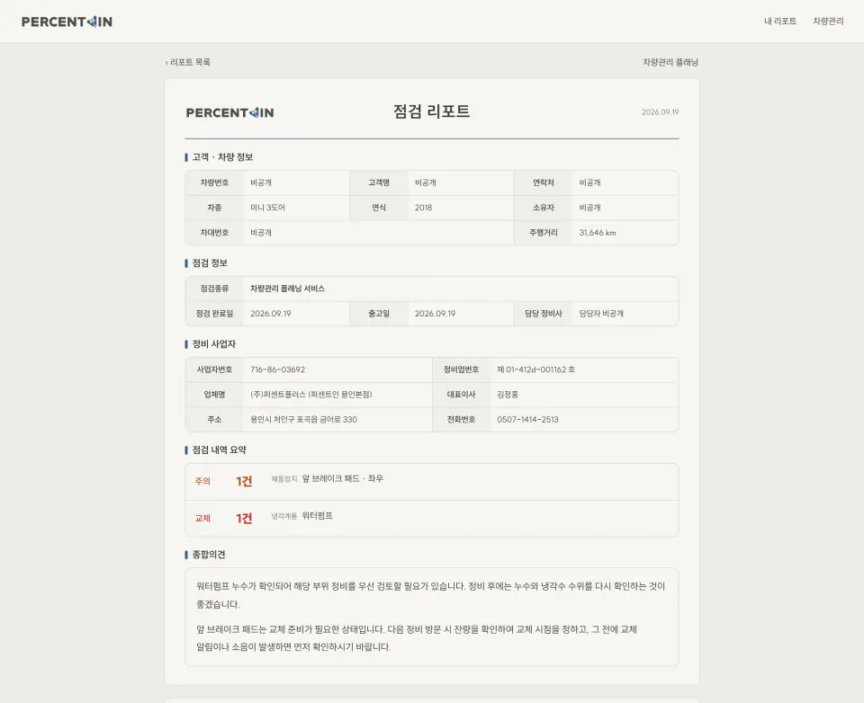This screenshot has width=864, height=703.
Task: Click the phone number 0507-1414-2513
Action: [x=527, y=419]
